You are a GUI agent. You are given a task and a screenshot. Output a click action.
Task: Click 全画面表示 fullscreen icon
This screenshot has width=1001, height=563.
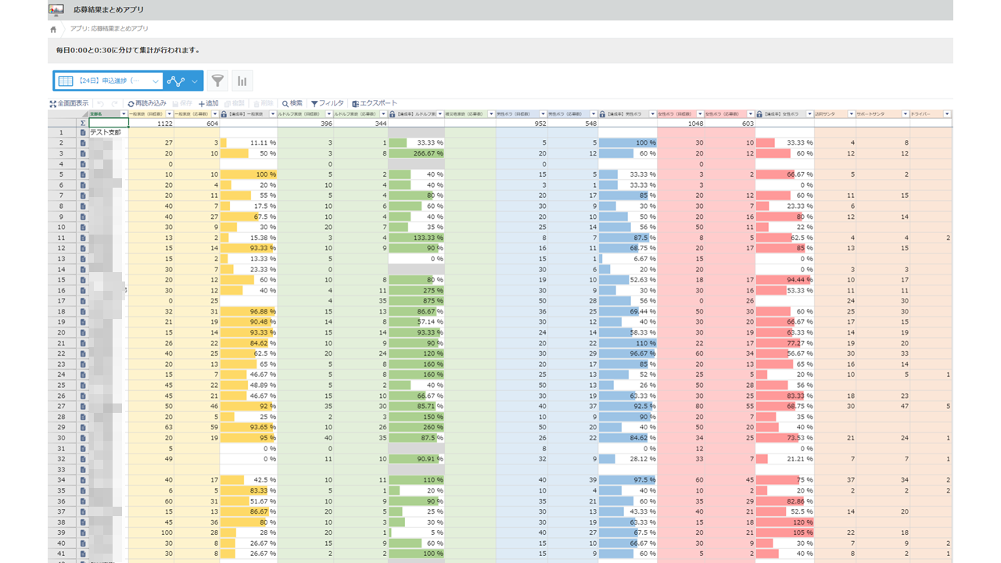tap(68, 103)
